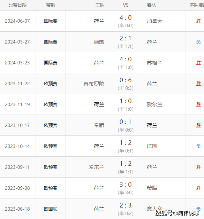Click the 欧国联 competition label
The width and height of the screenshot is (204, 219).
pyautogui.click(x=51, y=209)
